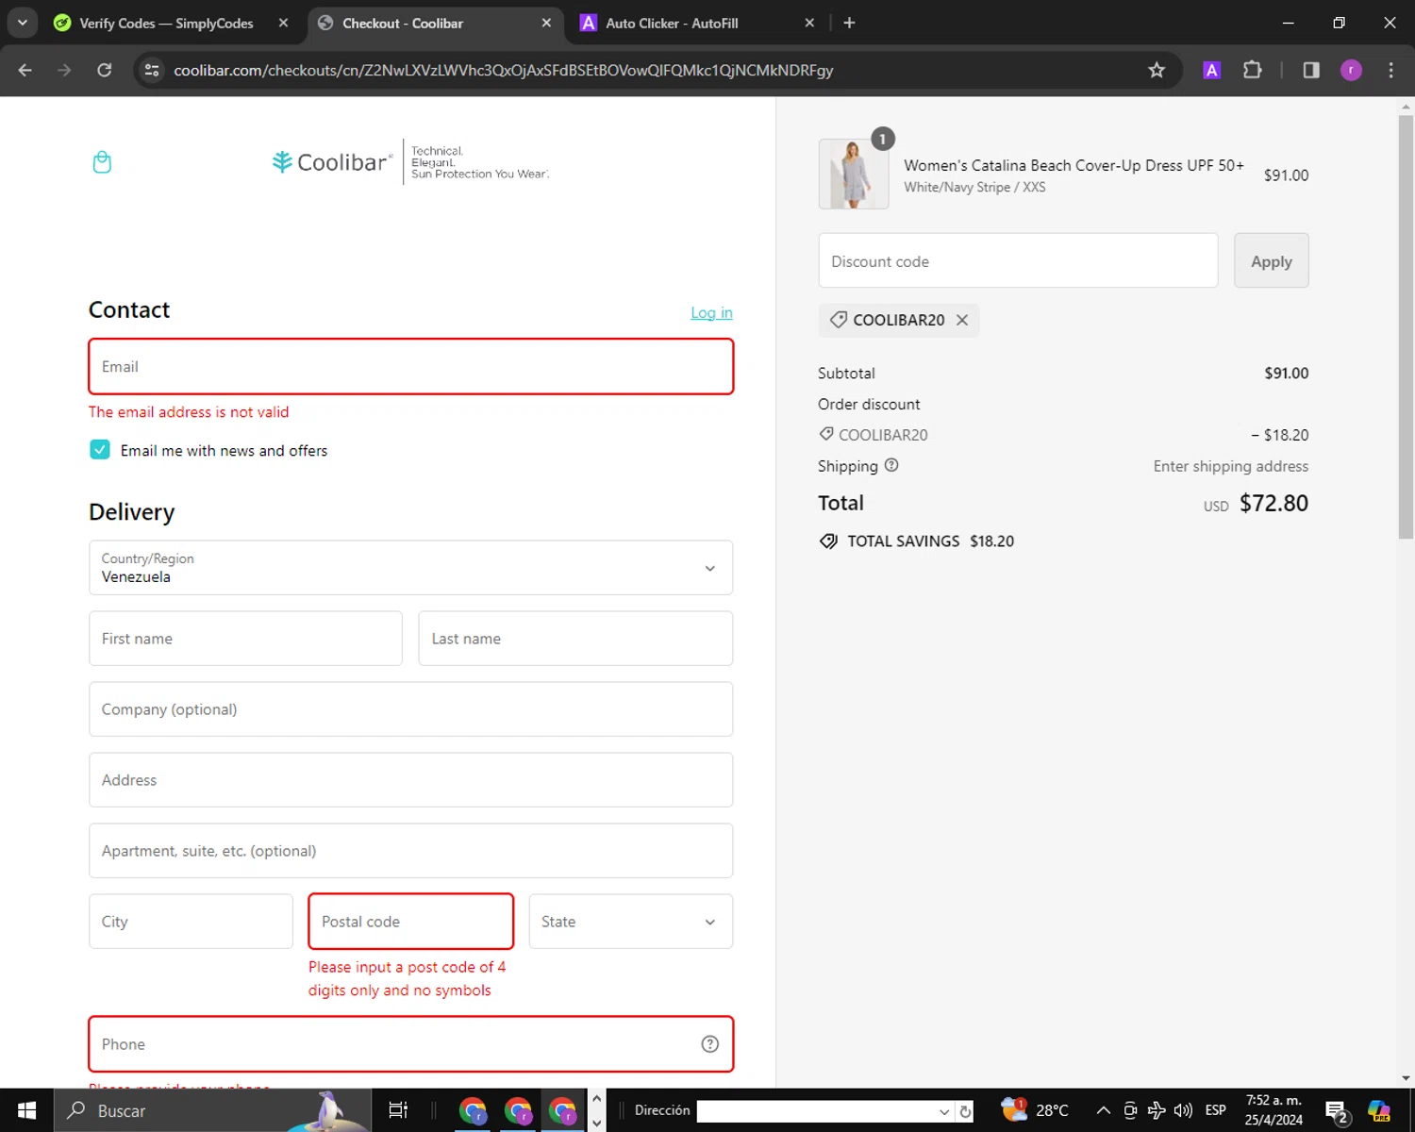The image size is (1415, 1132).
Task: Click the shipping info question mark icon
Action: click(891, 465)
